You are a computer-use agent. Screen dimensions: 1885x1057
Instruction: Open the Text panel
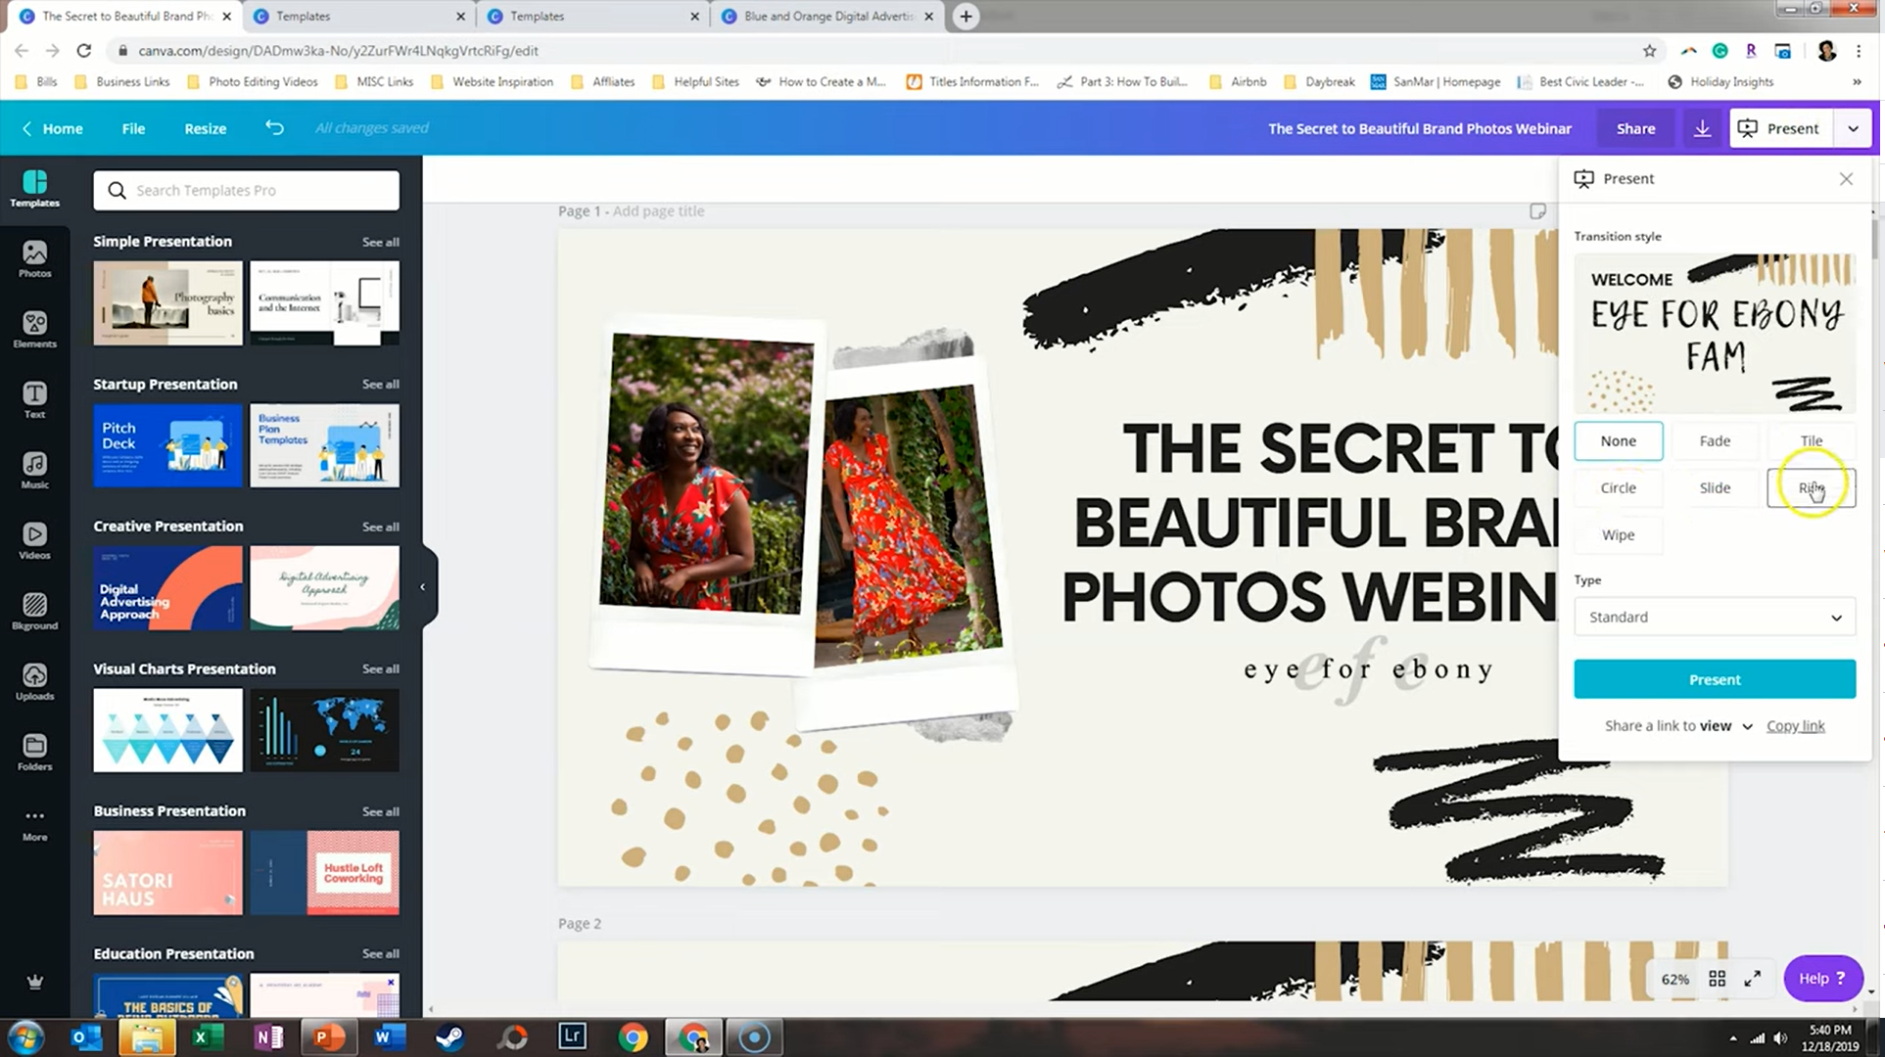(x=34, y=399)
